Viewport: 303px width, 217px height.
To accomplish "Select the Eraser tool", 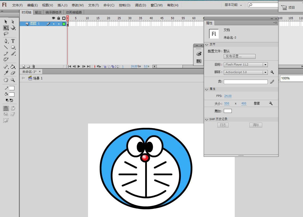I will tap(13, 73).
